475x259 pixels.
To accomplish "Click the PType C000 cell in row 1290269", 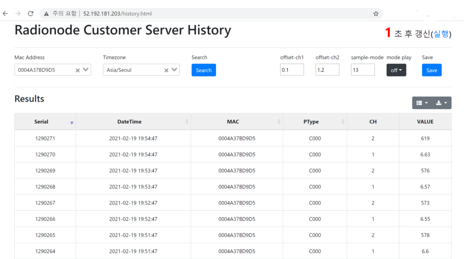I will tap(315, 171).
